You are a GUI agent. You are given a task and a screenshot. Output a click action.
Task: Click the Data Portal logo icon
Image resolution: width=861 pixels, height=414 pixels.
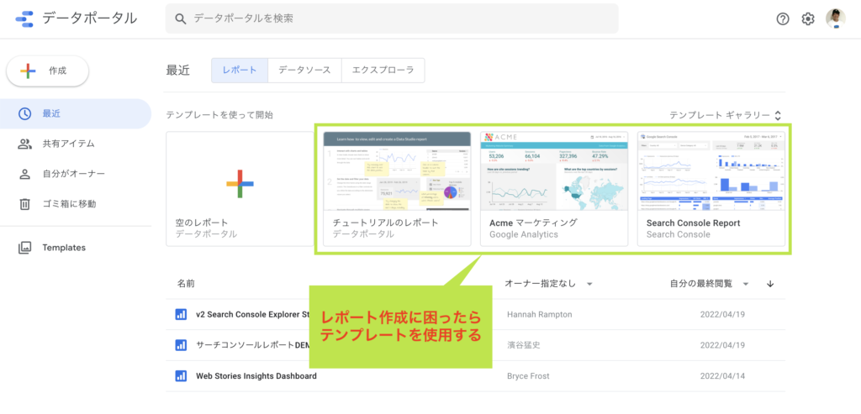coord(24,18)
